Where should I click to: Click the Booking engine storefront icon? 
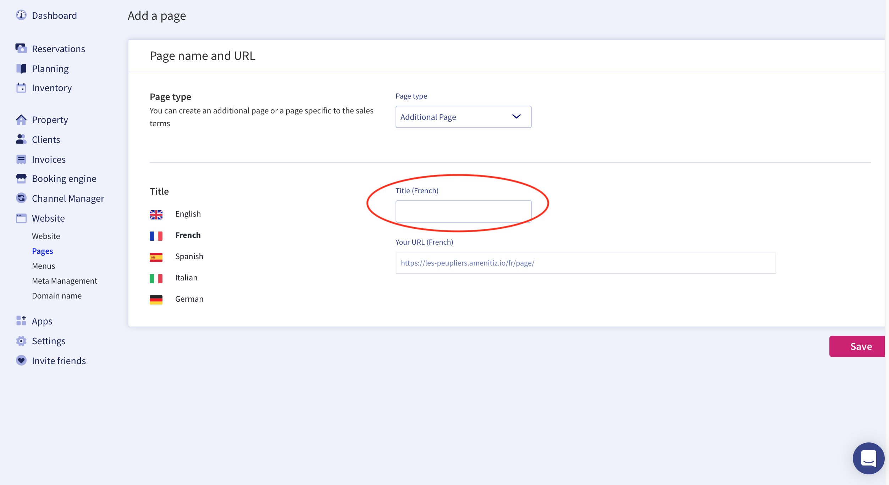click(21, 178)
